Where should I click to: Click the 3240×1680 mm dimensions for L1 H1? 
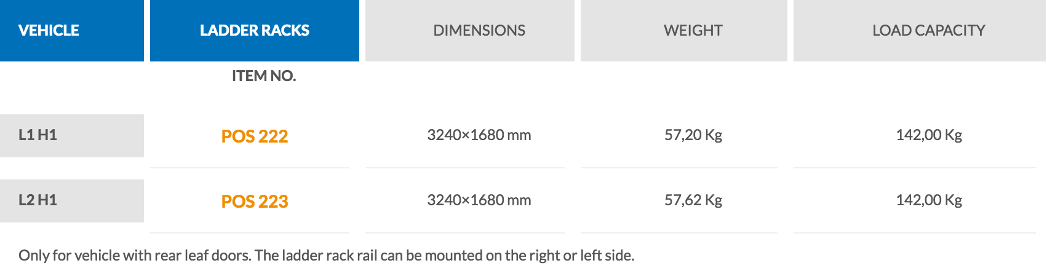click(479, 135)
